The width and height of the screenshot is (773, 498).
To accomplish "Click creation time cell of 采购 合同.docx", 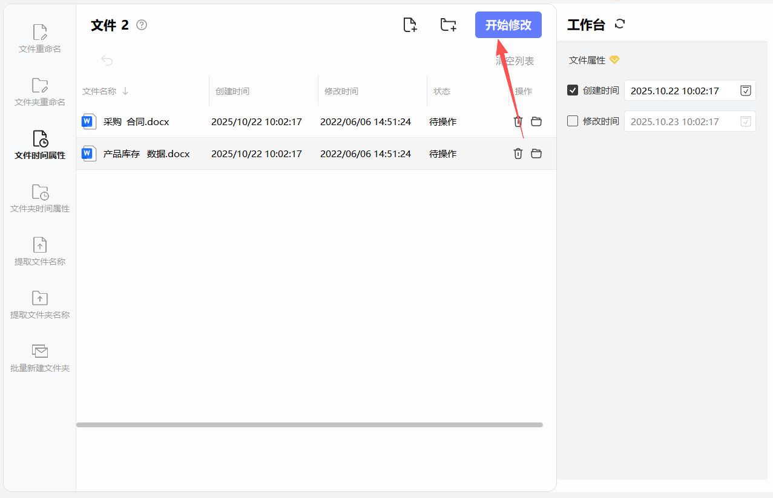I will (257, 122).
